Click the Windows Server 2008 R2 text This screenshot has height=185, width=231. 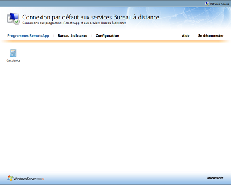click(29, 179)
